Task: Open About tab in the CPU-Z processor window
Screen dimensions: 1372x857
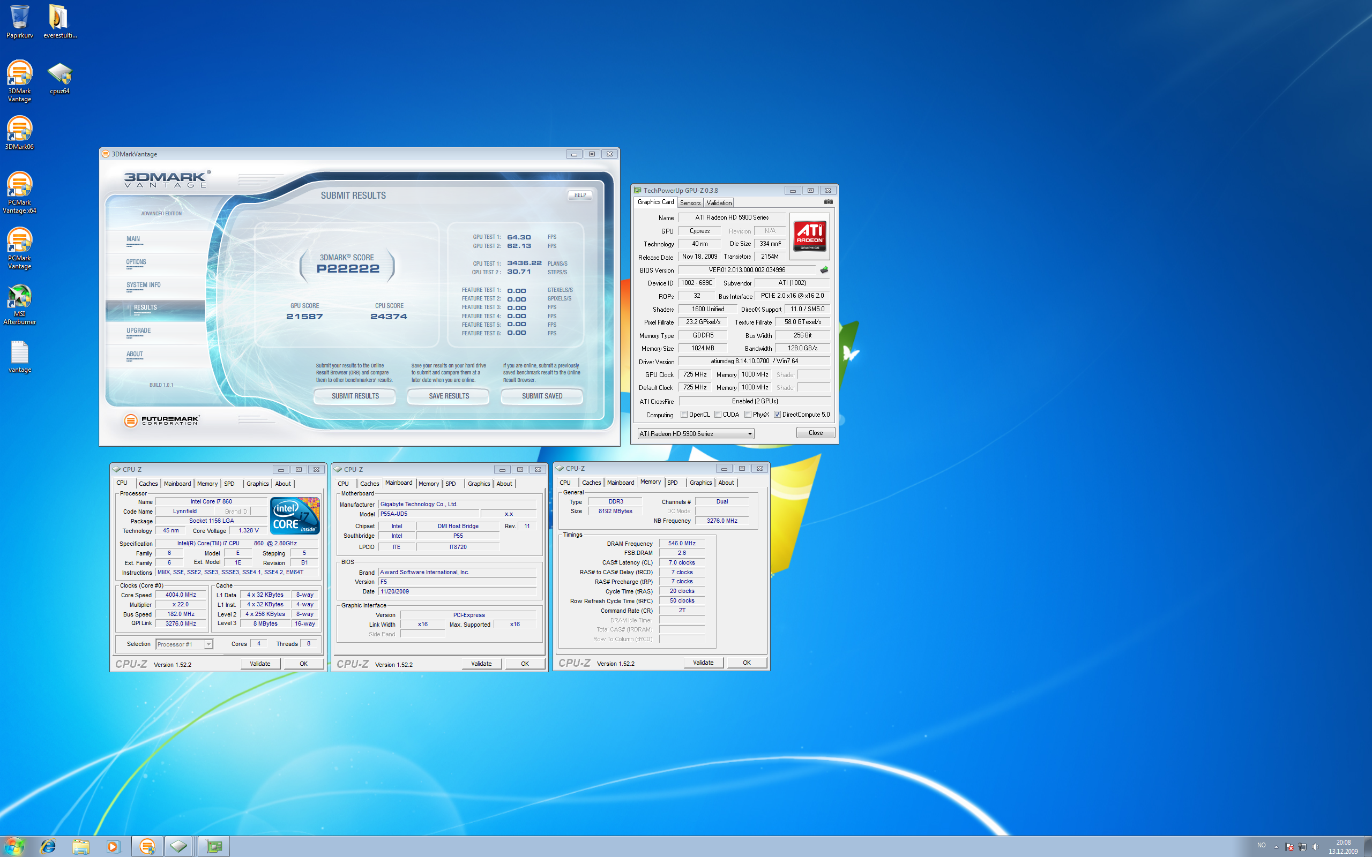Action: [x=283, y=484]
